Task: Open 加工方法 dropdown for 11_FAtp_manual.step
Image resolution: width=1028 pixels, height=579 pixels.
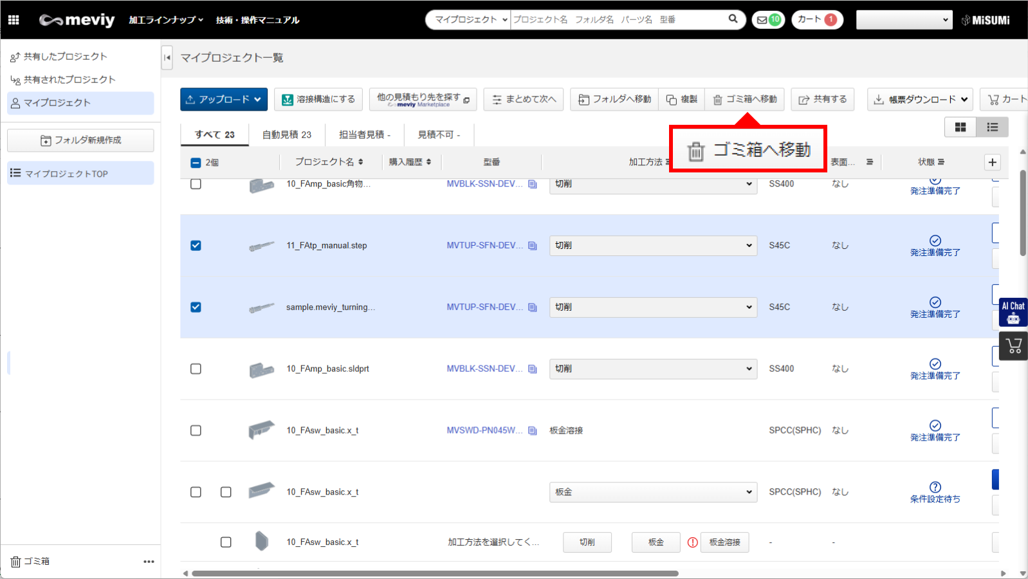Action: point(653,246)
